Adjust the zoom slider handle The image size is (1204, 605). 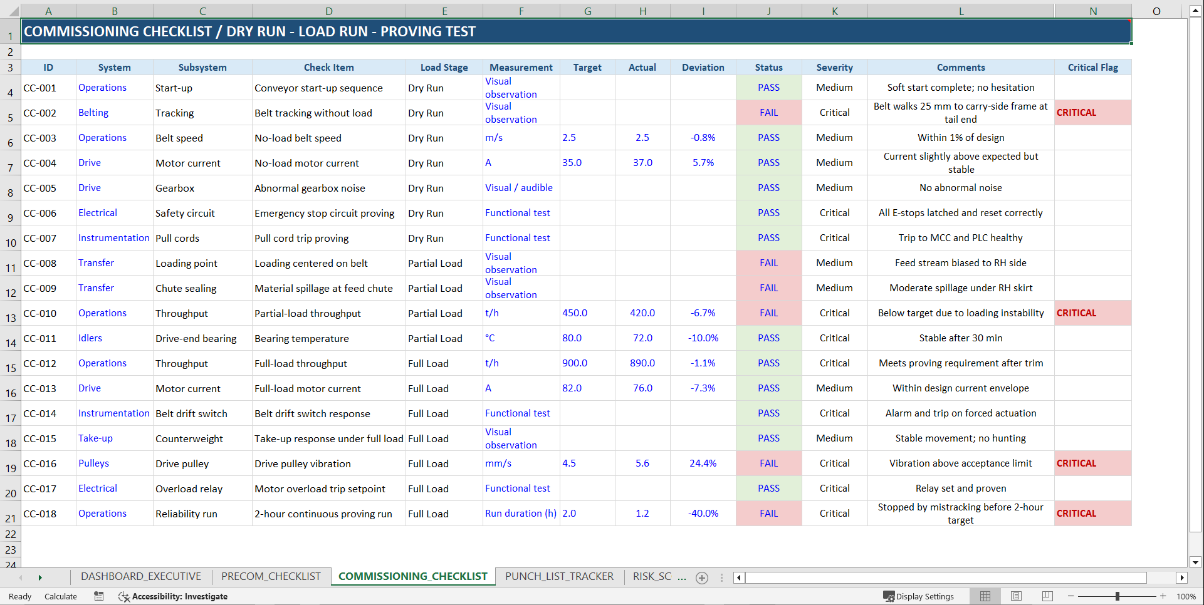pos(1118,596)
